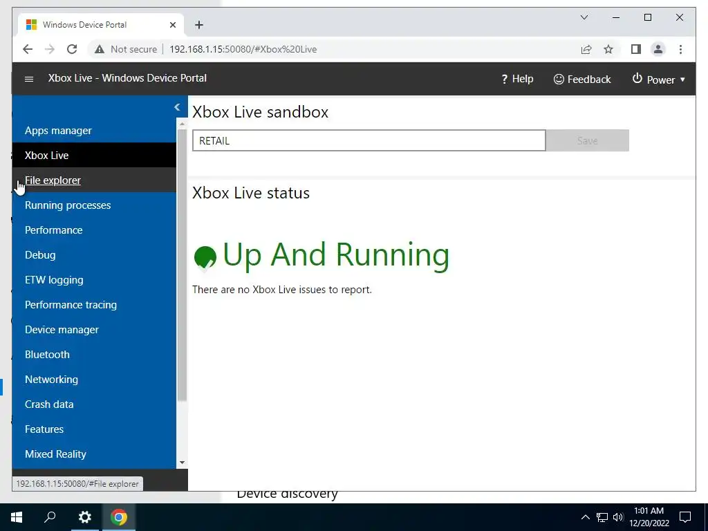Open the clock and date display

click(x=649, y=517)
